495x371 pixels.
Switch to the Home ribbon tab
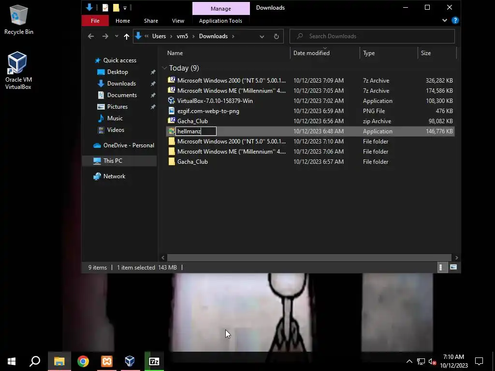(x=123, y=21)
